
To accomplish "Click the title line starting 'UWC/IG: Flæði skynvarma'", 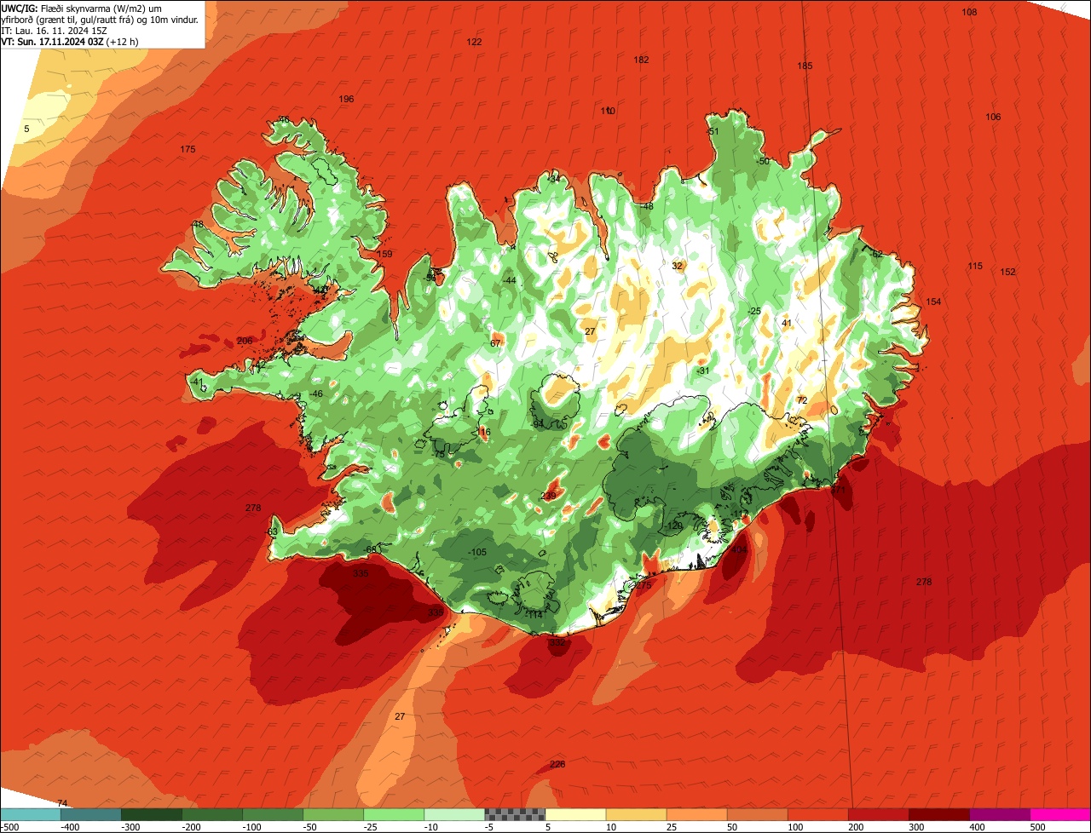I will point(82,8).
